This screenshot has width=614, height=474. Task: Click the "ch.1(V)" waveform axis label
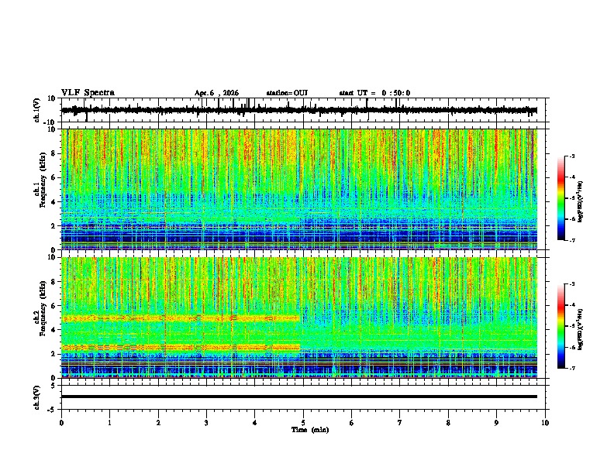pyautogui.click(x=37, y=110)
